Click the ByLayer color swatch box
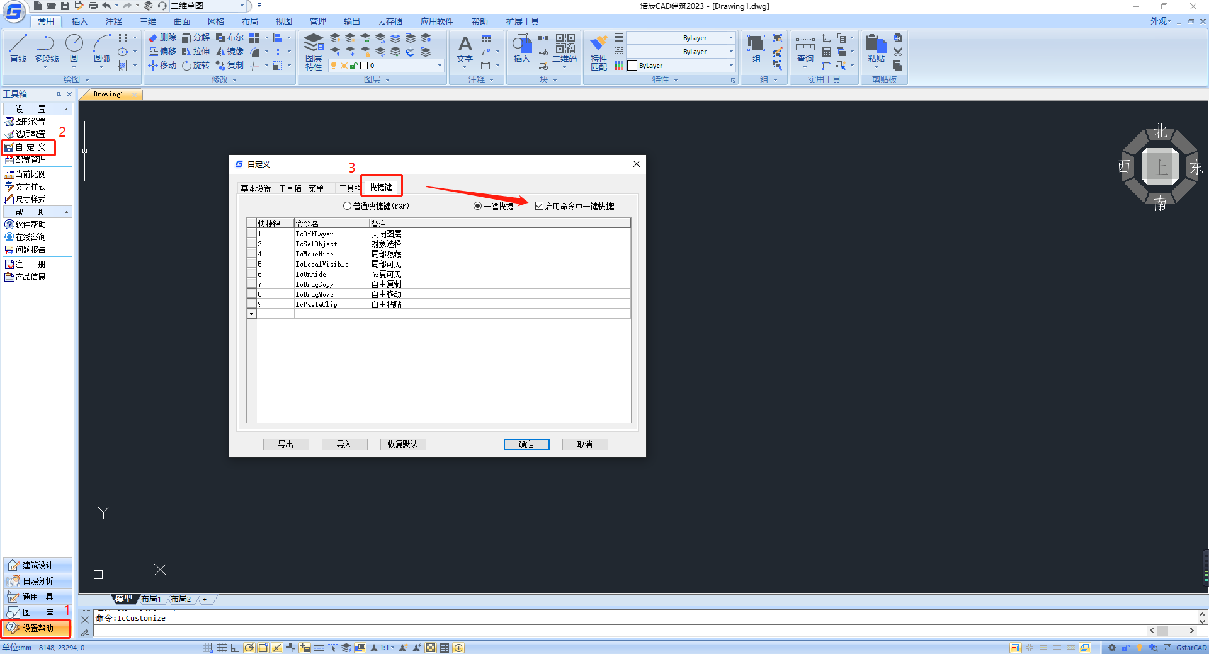 632,66
